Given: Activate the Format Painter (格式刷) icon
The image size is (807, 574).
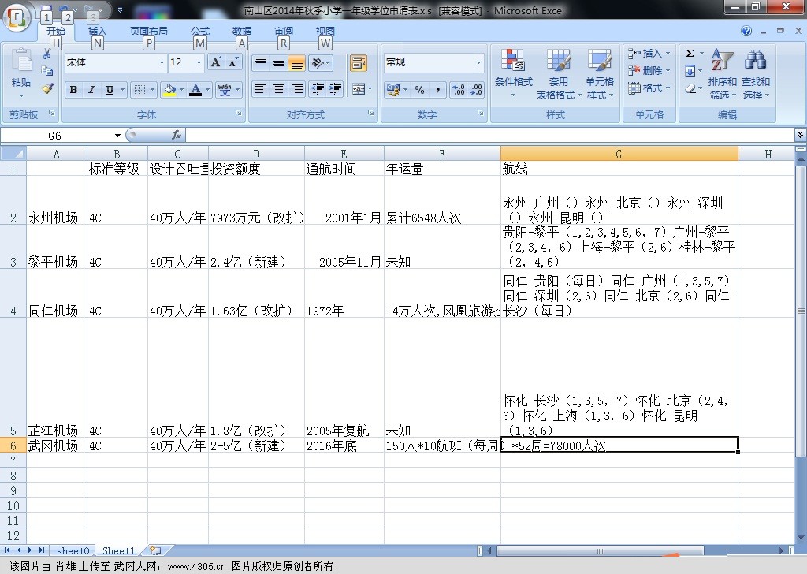Looking at the screenshot, I should [x=46, y=89].
